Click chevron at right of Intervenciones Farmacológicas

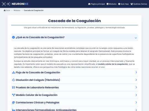136,110
